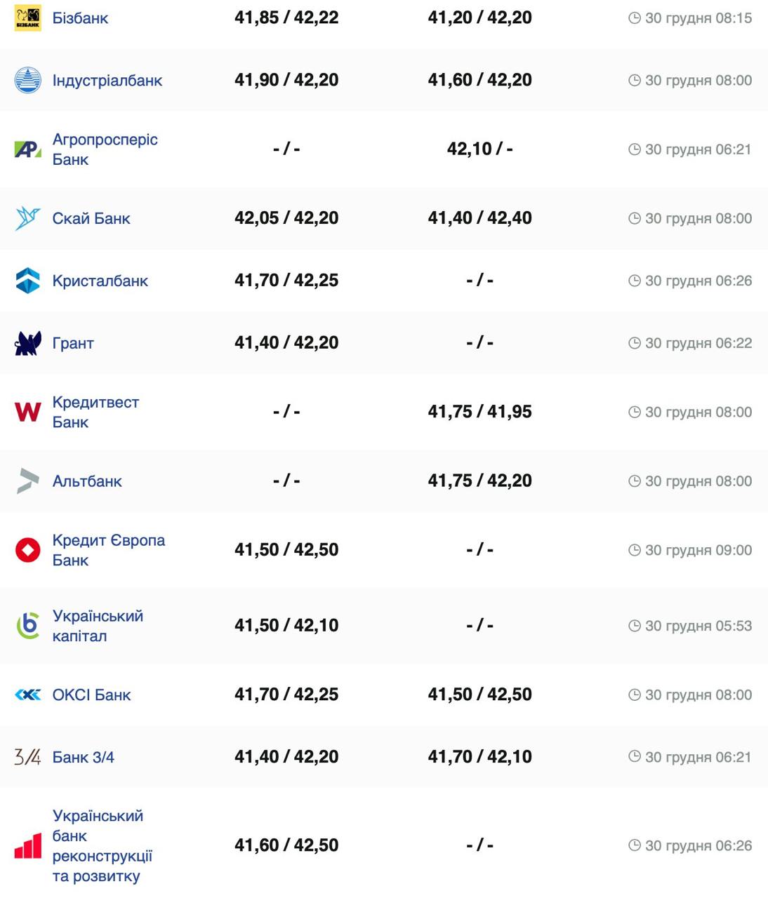Open the Скай Банк page link
This screenshot has height=898, width=768.
click(x=91, y=219)
